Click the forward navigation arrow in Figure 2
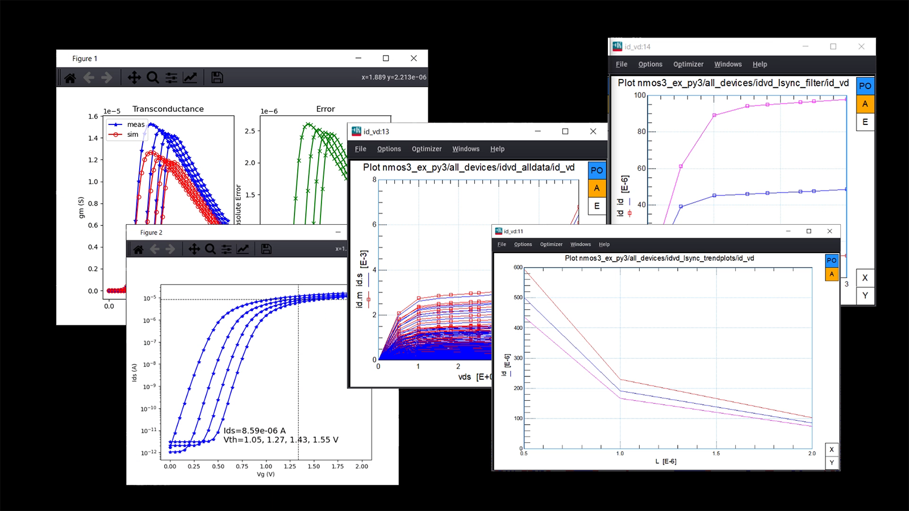 click(x=170, y=249)
